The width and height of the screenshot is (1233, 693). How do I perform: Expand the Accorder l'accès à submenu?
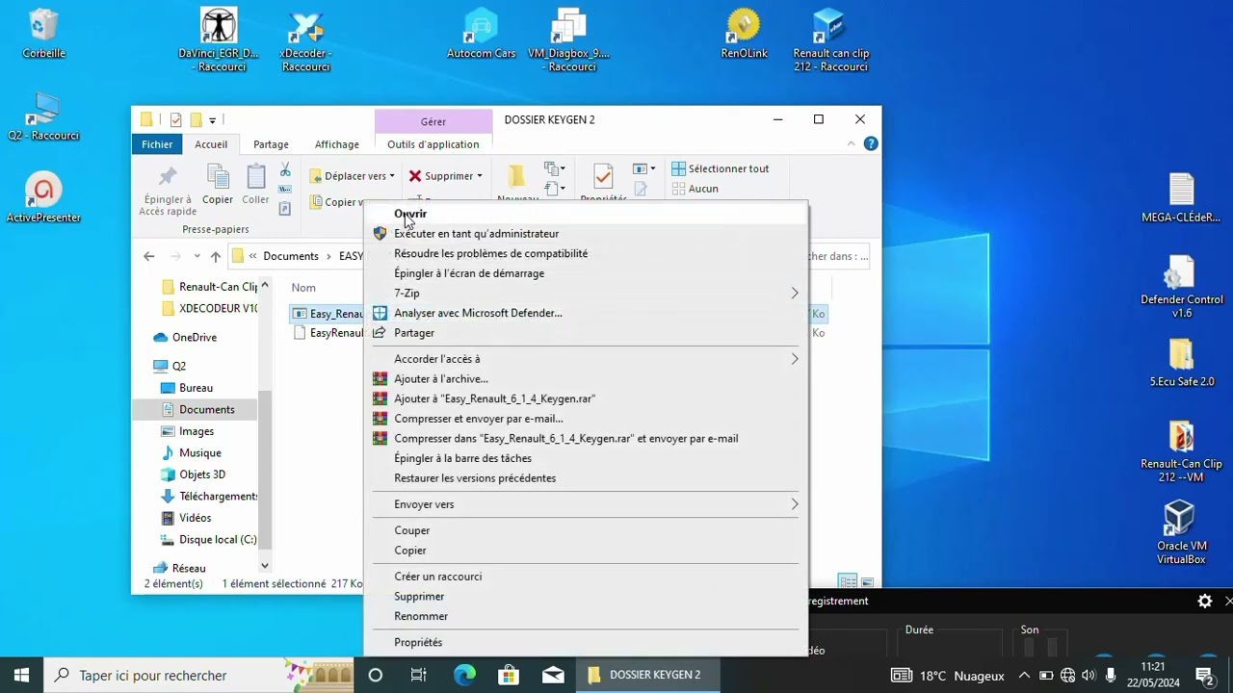(795, 359)
